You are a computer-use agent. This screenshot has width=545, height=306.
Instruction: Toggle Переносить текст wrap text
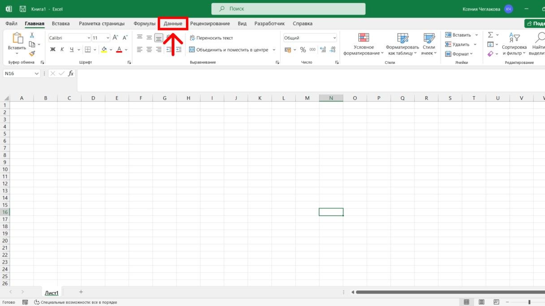[211, 38]
